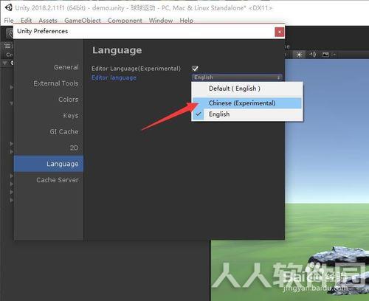
Task: Toggle scene audio speaker icon
Action: [x=313, y=55]
